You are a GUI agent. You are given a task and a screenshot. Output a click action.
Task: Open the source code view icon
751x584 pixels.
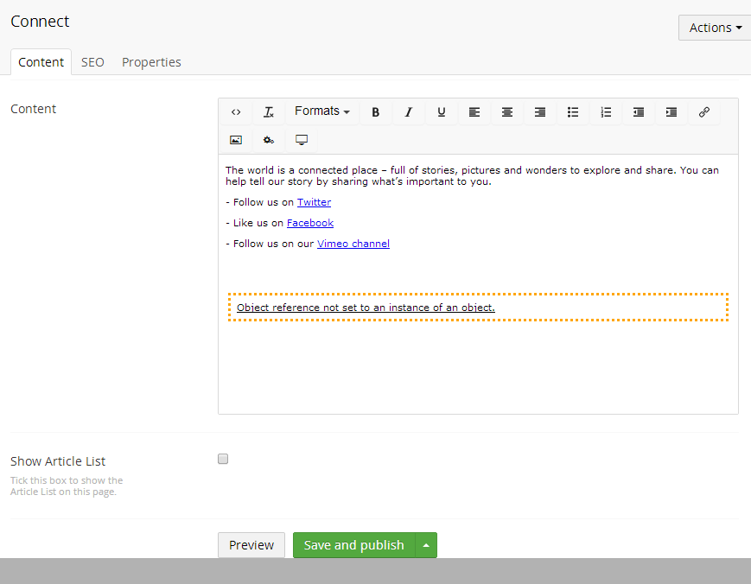click(x=236, y=112)
